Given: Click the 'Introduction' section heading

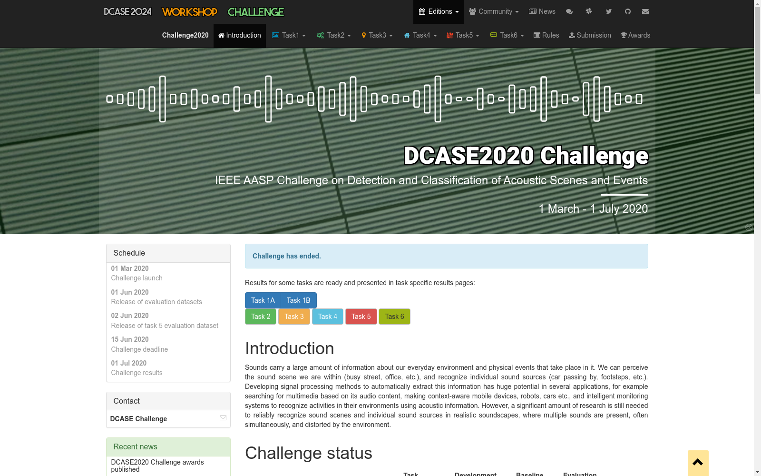Looking at the screenshot, I should [x=290, y=348].
